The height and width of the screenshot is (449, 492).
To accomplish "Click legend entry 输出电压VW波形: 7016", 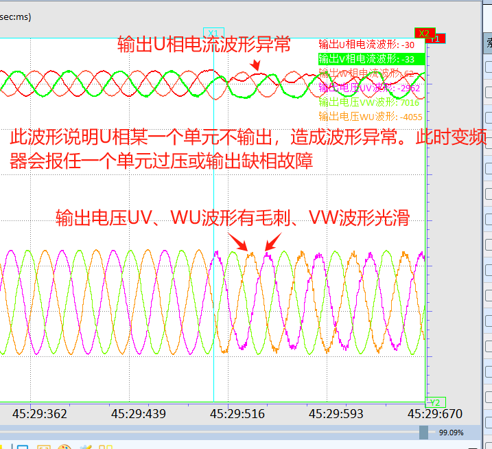I will pyautogui.click(x=369, y=102).
